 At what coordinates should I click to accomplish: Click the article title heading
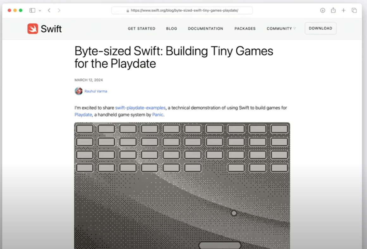pos(174,57)
